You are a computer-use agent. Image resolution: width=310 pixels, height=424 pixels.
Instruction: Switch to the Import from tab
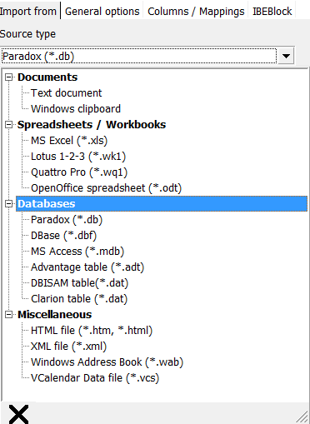[29, 12]
